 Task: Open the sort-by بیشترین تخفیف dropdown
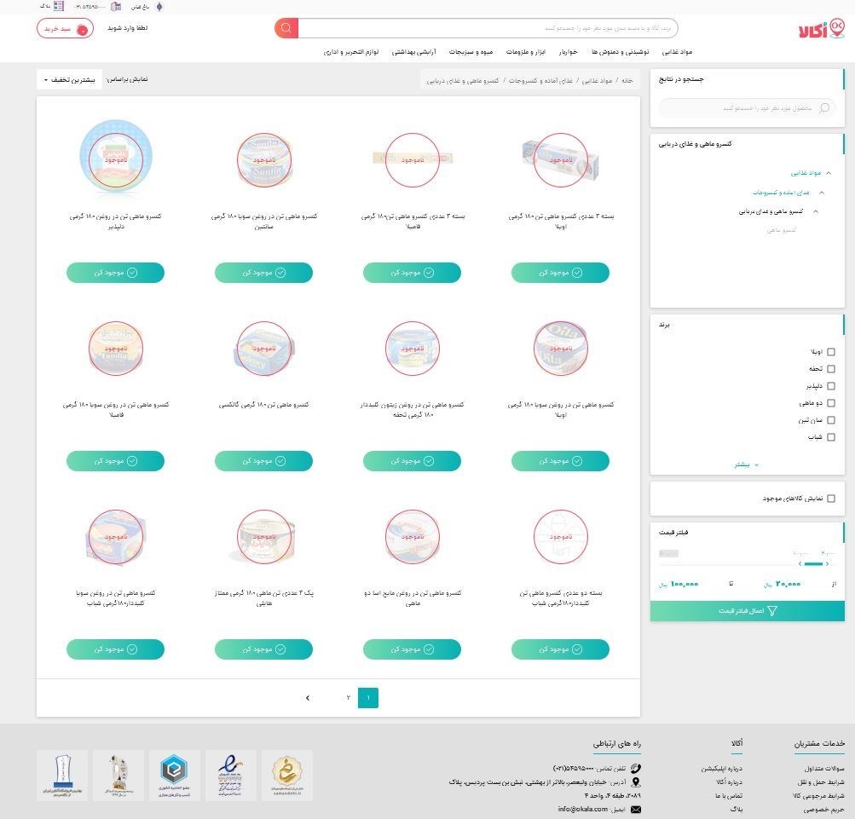pos(69,80)
